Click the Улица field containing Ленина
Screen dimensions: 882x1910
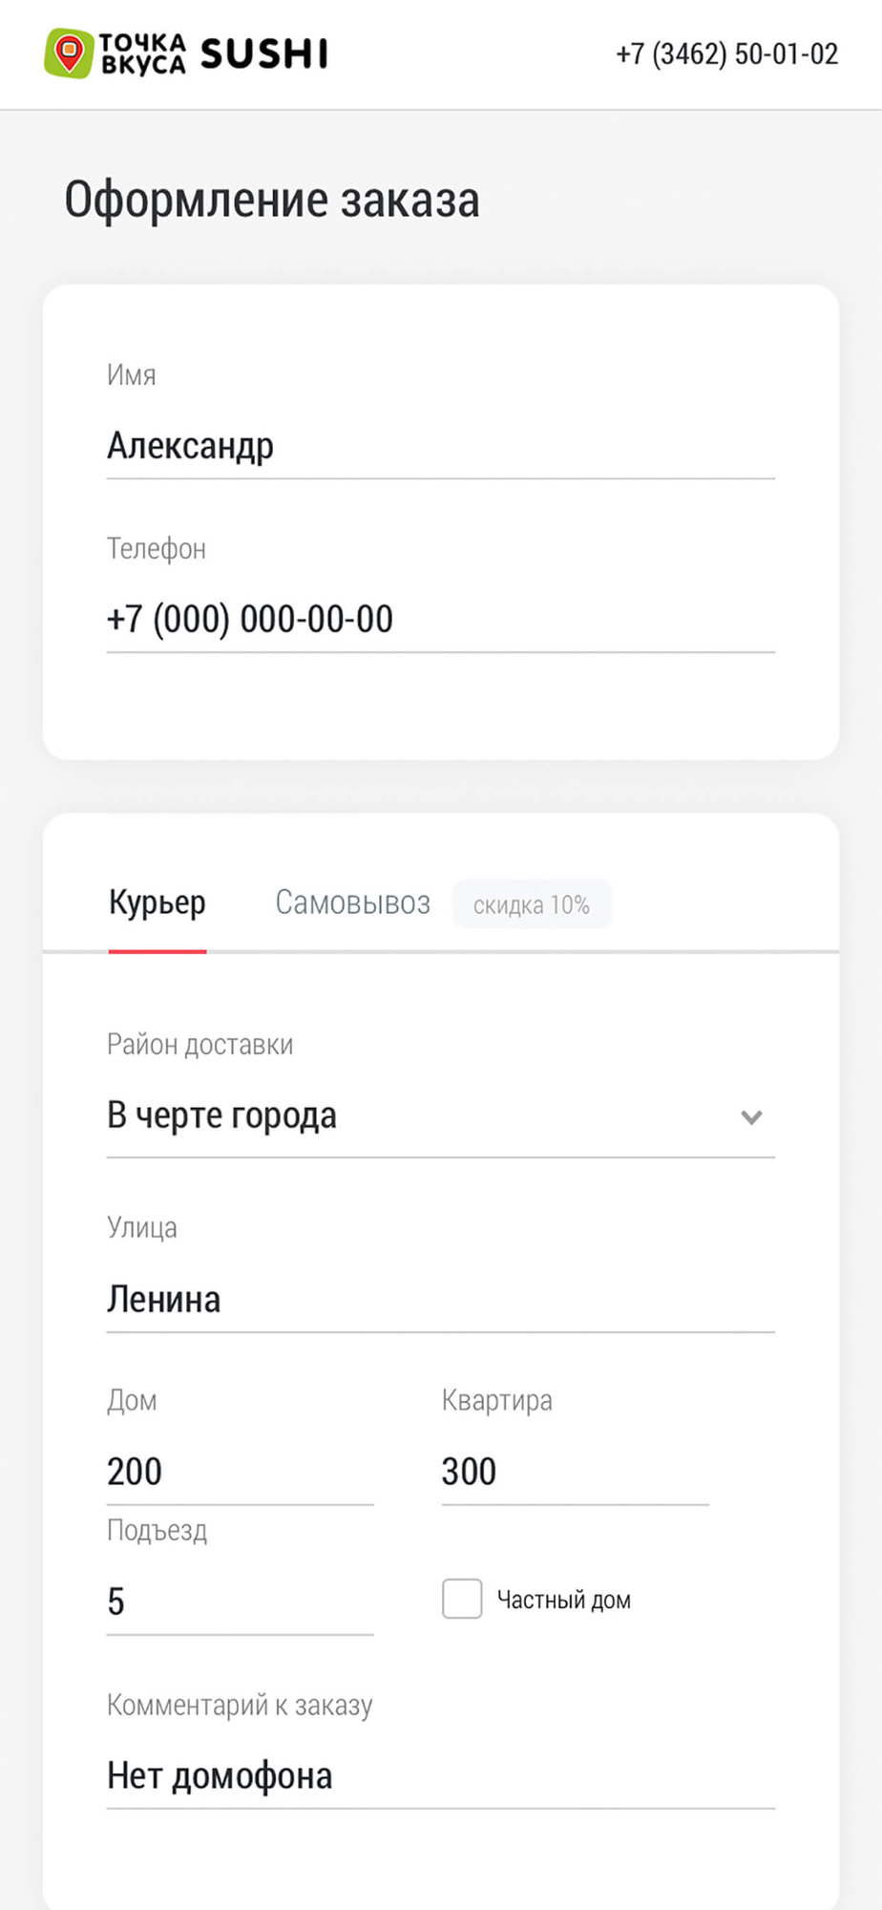(x=441, y=1300)
